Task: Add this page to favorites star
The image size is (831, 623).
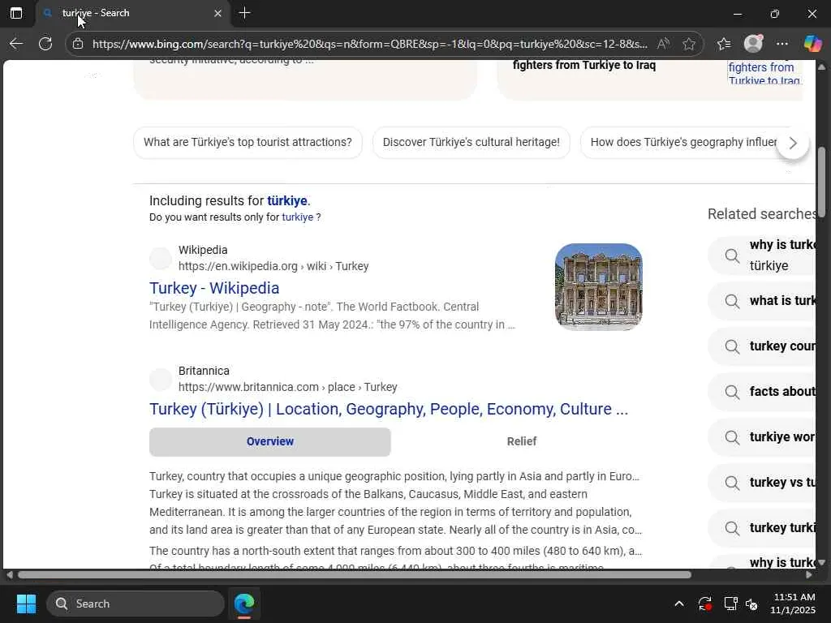Action: [x=689, y=44]
